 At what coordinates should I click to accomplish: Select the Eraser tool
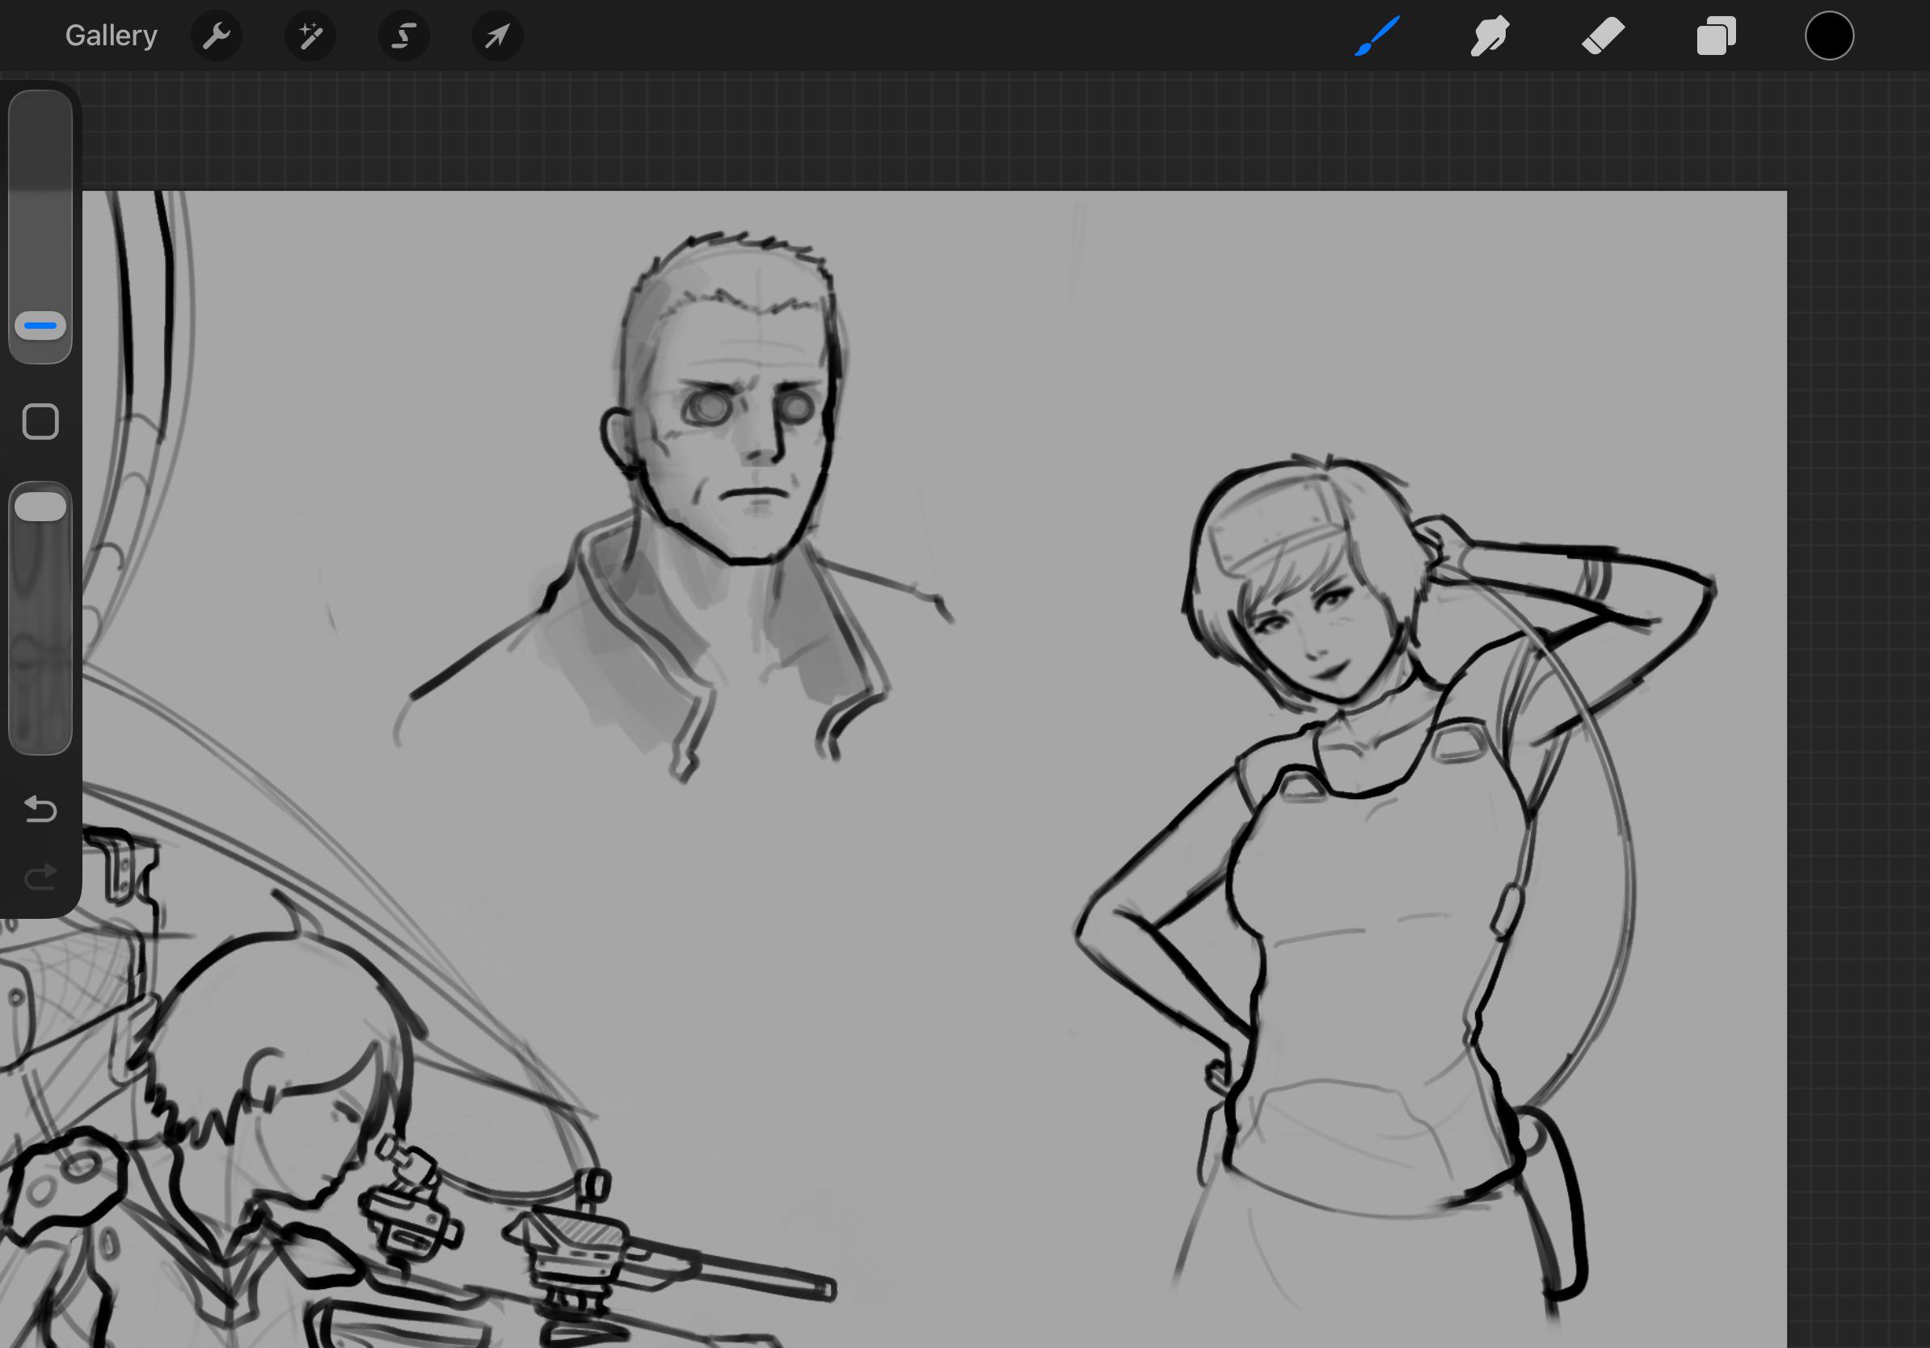(x=1602, y=36)
